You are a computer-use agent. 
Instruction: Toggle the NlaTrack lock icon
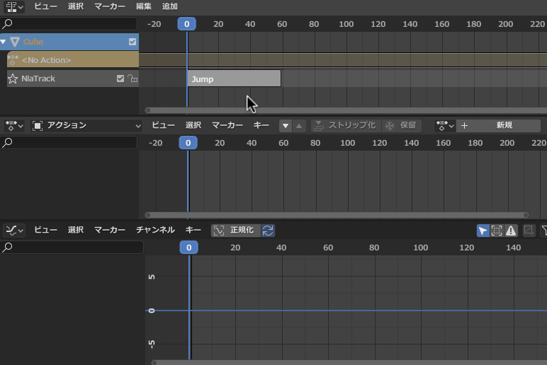click(x=132, y=79)
